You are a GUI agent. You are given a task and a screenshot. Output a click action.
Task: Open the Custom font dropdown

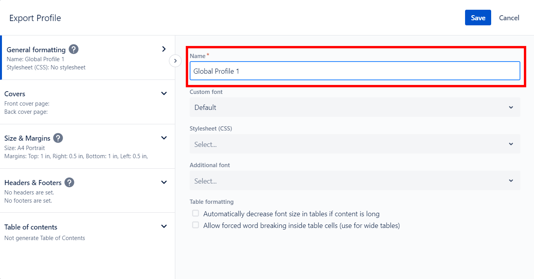[x=354, y=108]
